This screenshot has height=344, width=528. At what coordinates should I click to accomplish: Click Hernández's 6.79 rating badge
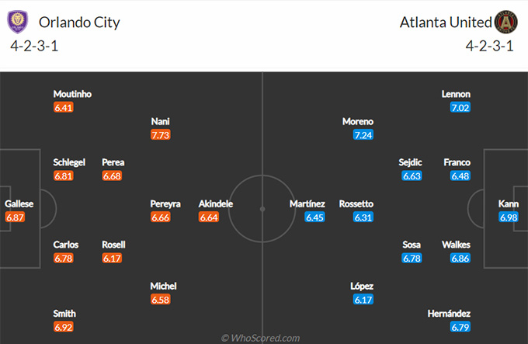point(460,327)
